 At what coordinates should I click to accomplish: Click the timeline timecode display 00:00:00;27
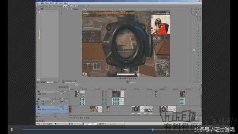pos(63,87)
